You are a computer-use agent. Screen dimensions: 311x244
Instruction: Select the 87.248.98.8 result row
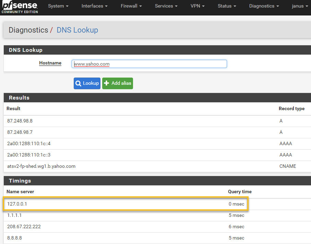coord(20,121)
